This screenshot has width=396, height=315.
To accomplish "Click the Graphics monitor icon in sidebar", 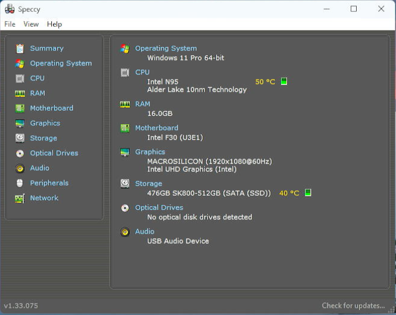I will (20, 123).
